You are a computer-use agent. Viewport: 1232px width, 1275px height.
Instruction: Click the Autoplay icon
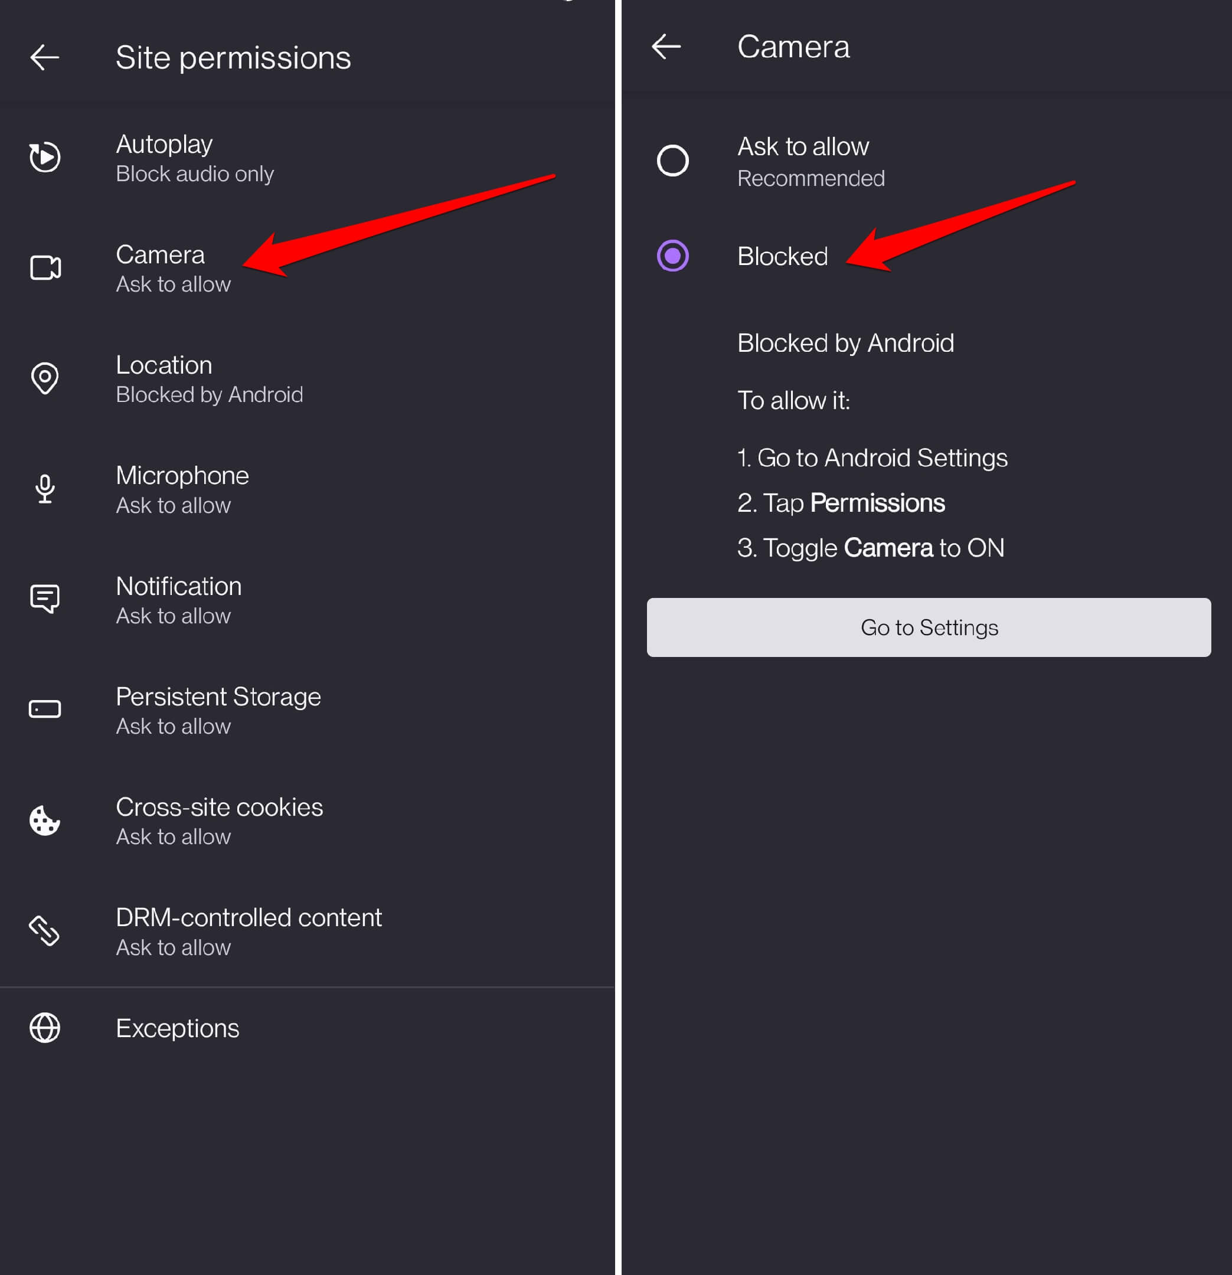[44, 156]
